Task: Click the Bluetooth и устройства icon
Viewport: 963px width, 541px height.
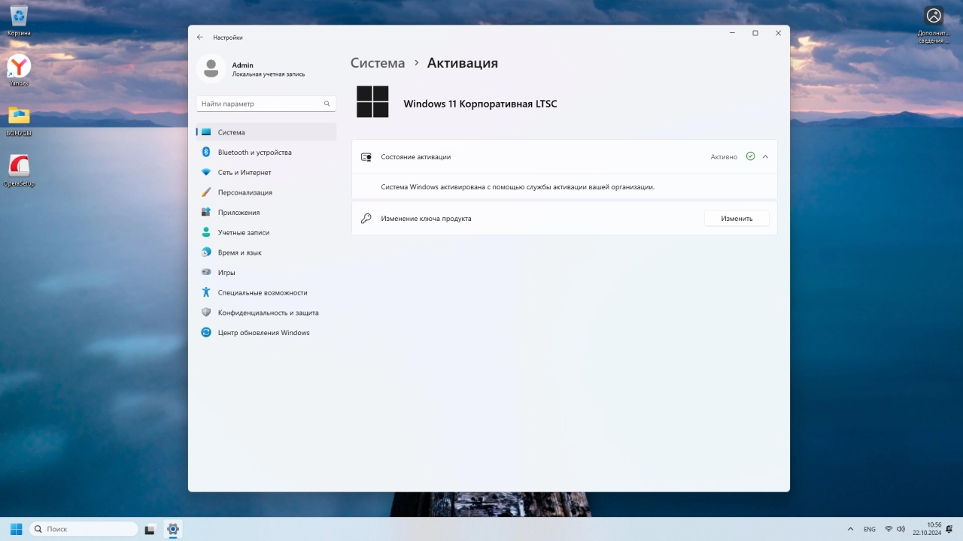Action: click(x=206, y=152)
